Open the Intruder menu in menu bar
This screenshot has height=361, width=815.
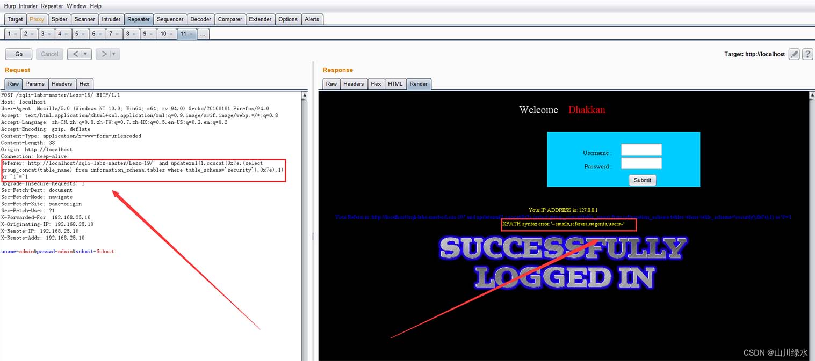(28, 6)
